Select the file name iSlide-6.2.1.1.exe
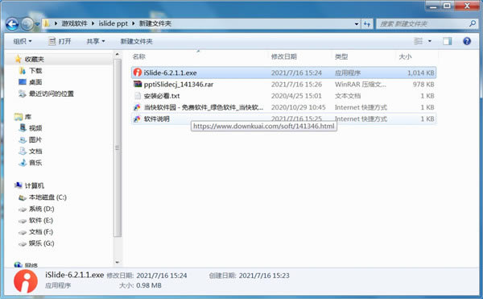 pyautogui.click(x=170, y=73)
